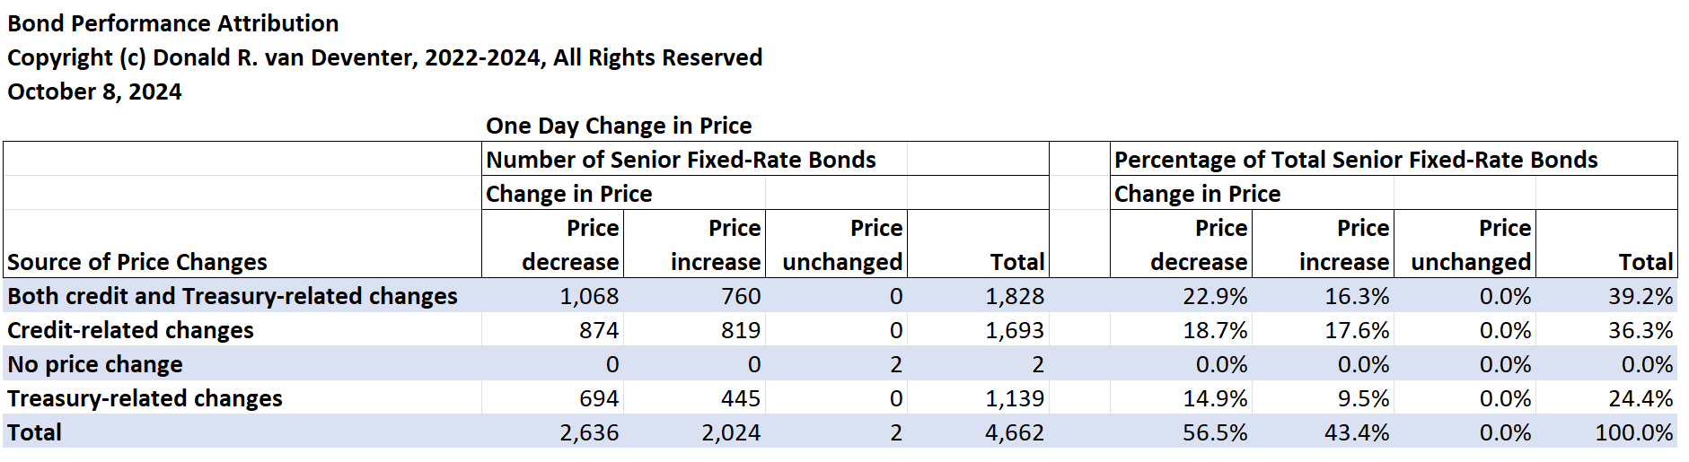The width and height of the screenshot is (1689, 462).
Task: Select the copyright notice line
Action: (384, 57)
